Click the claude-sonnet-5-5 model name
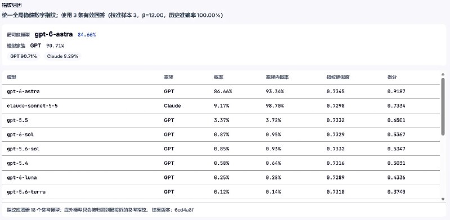Image resolution: width=450 pixels, height=220 pixels. pyautogui.click(x=32, y=106)
